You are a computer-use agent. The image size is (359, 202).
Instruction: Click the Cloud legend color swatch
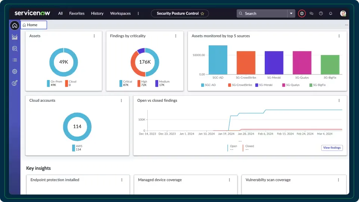coord(67,83)
